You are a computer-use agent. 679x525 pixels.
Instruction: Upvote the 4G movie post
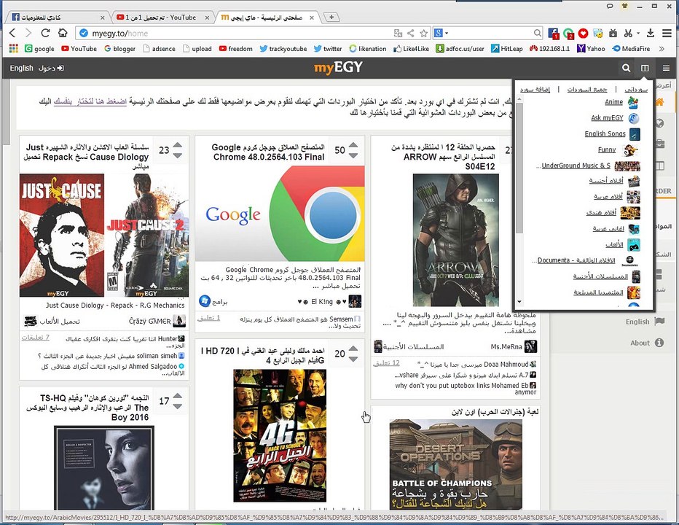click(353, 349)
